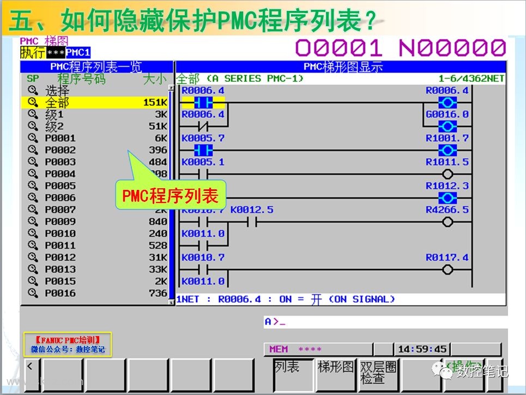
Task: Click the R4266.5 output coil
Action: pos(448,222)
